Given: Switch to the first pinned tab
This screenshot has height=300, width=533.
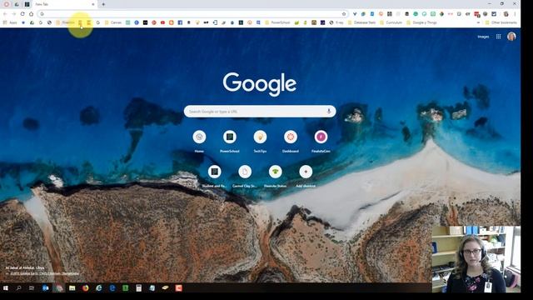Looking at the screenshot, I should (7, 4).
